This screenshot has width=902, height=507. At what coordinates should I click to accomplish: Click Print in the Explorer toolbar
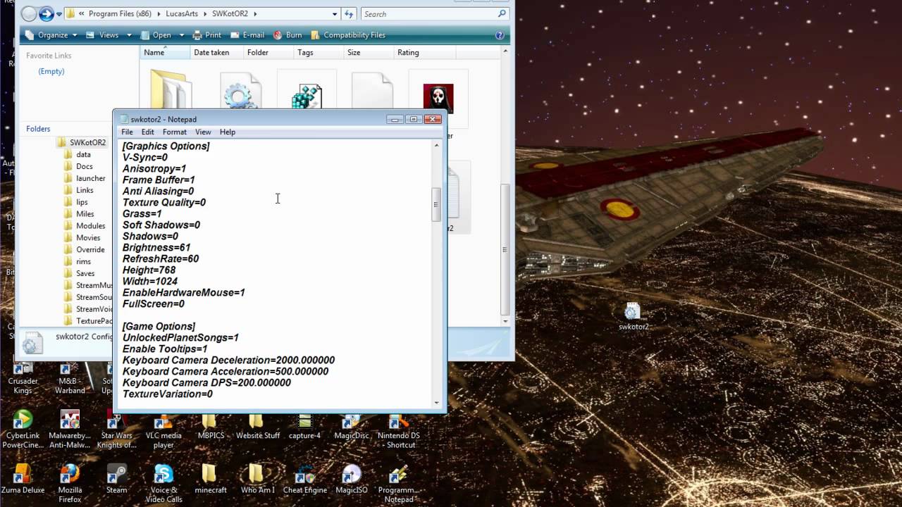[206, 35]
